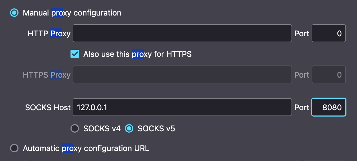Click the greyed-out HTTPS Proxy Port field
This screenshot has width=357, height=161.
[x=329, y=75]
